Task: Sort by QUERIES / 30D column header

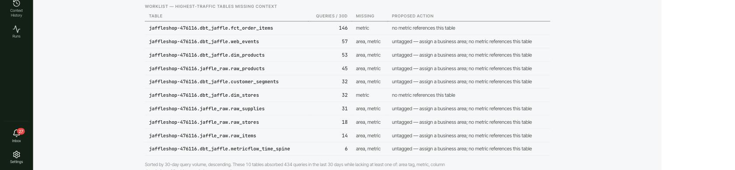Action: [332, 16]
